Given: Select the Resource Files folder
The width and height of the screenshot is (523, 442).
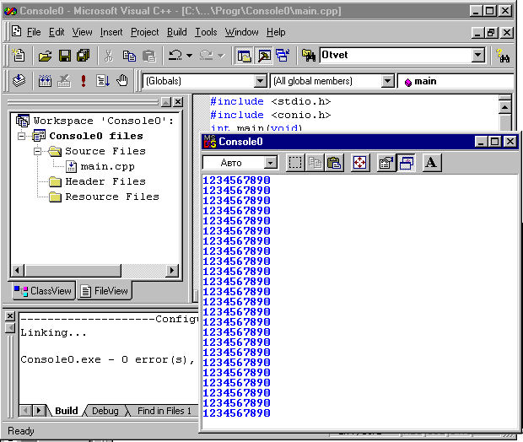Looking at the screenshot, I should tap(112, 197).
